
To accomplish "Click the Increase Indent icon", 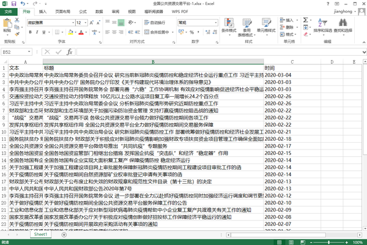I will (138, 32).
